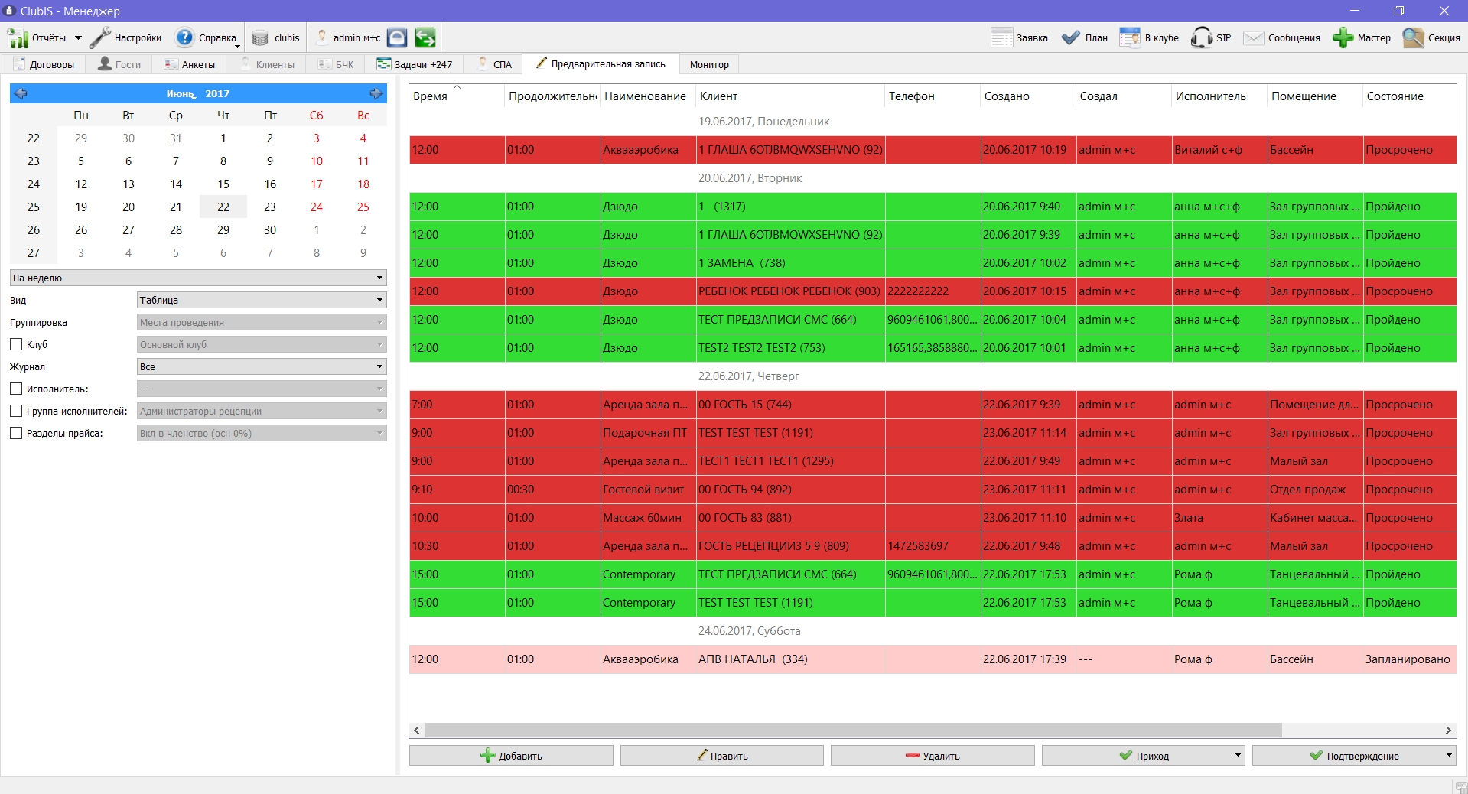Open Сообщения envelope icon
The image size is (1468, 794).
(x=1253, y=37)
